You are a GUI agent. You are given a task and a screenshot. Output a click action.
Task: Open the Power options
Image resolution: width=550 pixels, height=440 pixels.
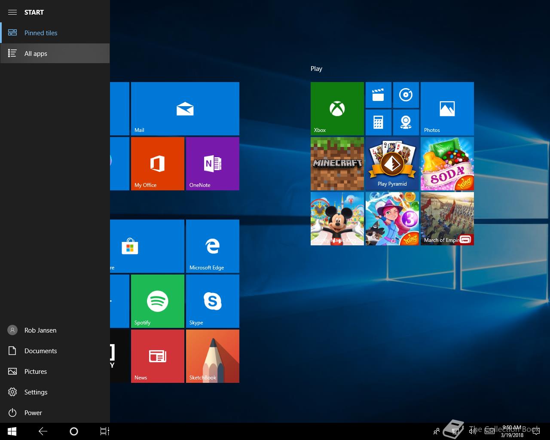55,413
